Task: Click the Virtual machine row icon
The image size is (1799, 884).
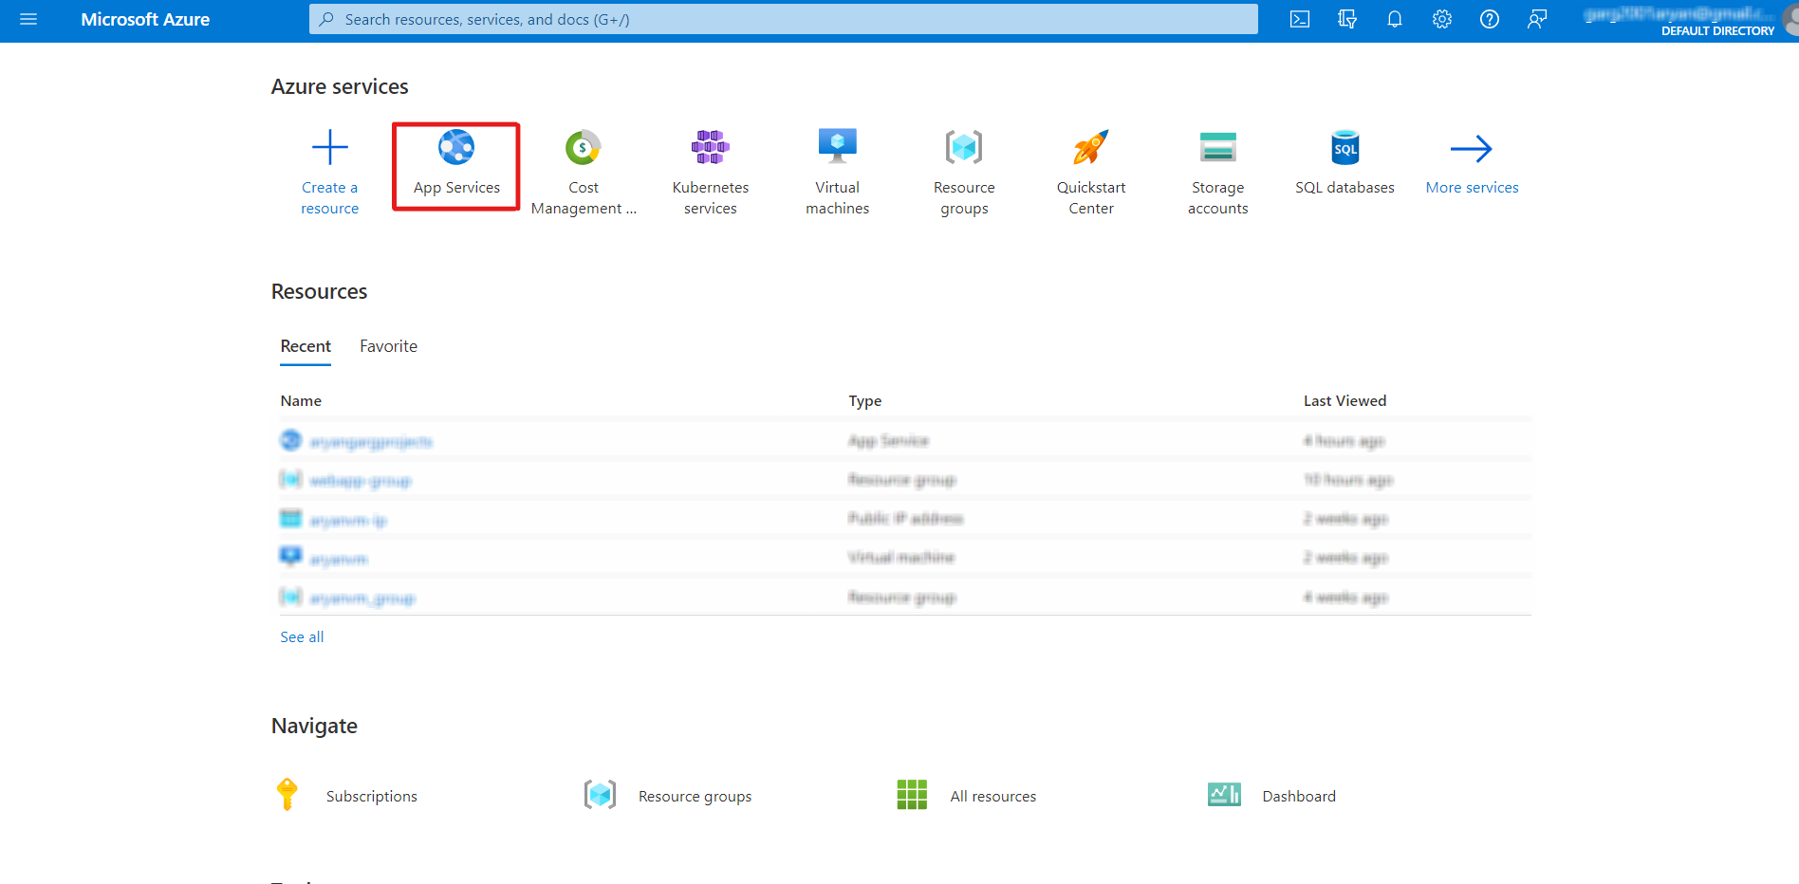Action: click(x=290, y=557)
